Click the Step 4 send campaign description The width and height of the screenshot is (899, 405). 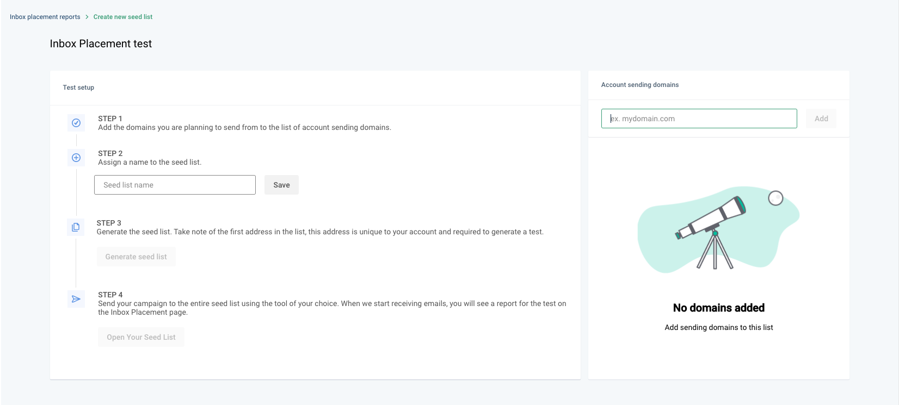[332, 308]
